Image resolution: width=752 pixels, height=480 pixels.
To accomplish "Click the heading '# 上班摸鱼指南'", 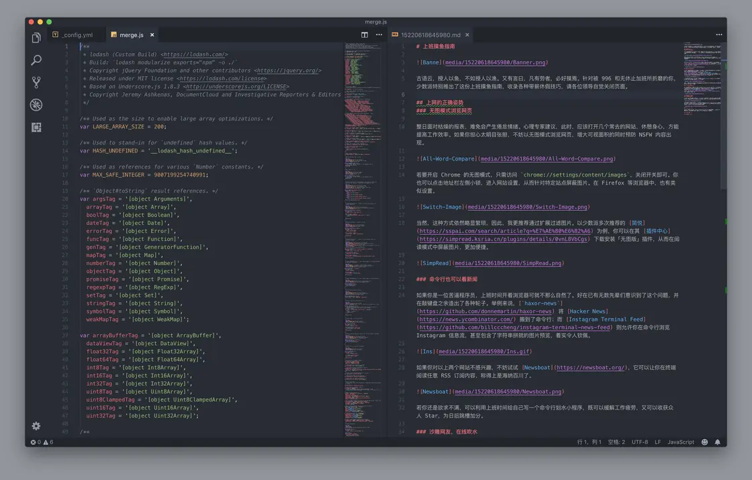I will [436, 46].
